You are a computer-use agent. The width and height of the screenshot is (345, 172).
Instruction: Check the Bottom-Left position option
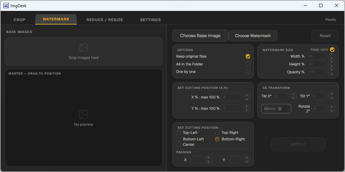(x=178, y=139)
